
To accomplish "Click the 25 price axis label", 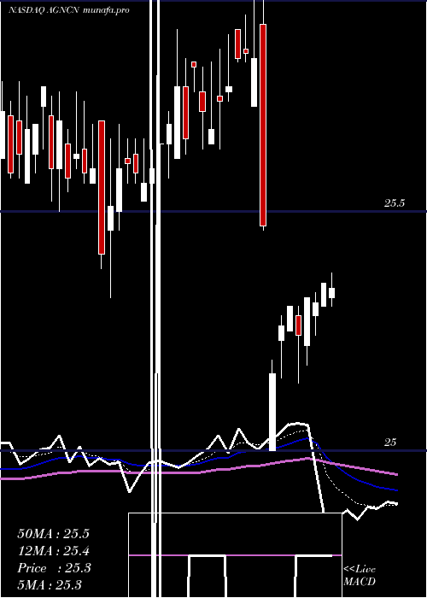I will click(x=389, y=443).
